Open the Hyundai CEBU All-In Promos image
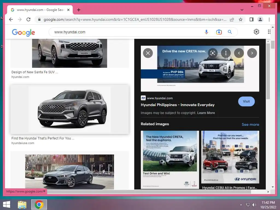Image resolution: width=280 pixels, height=210 pixels. click(x=230, y=157)
